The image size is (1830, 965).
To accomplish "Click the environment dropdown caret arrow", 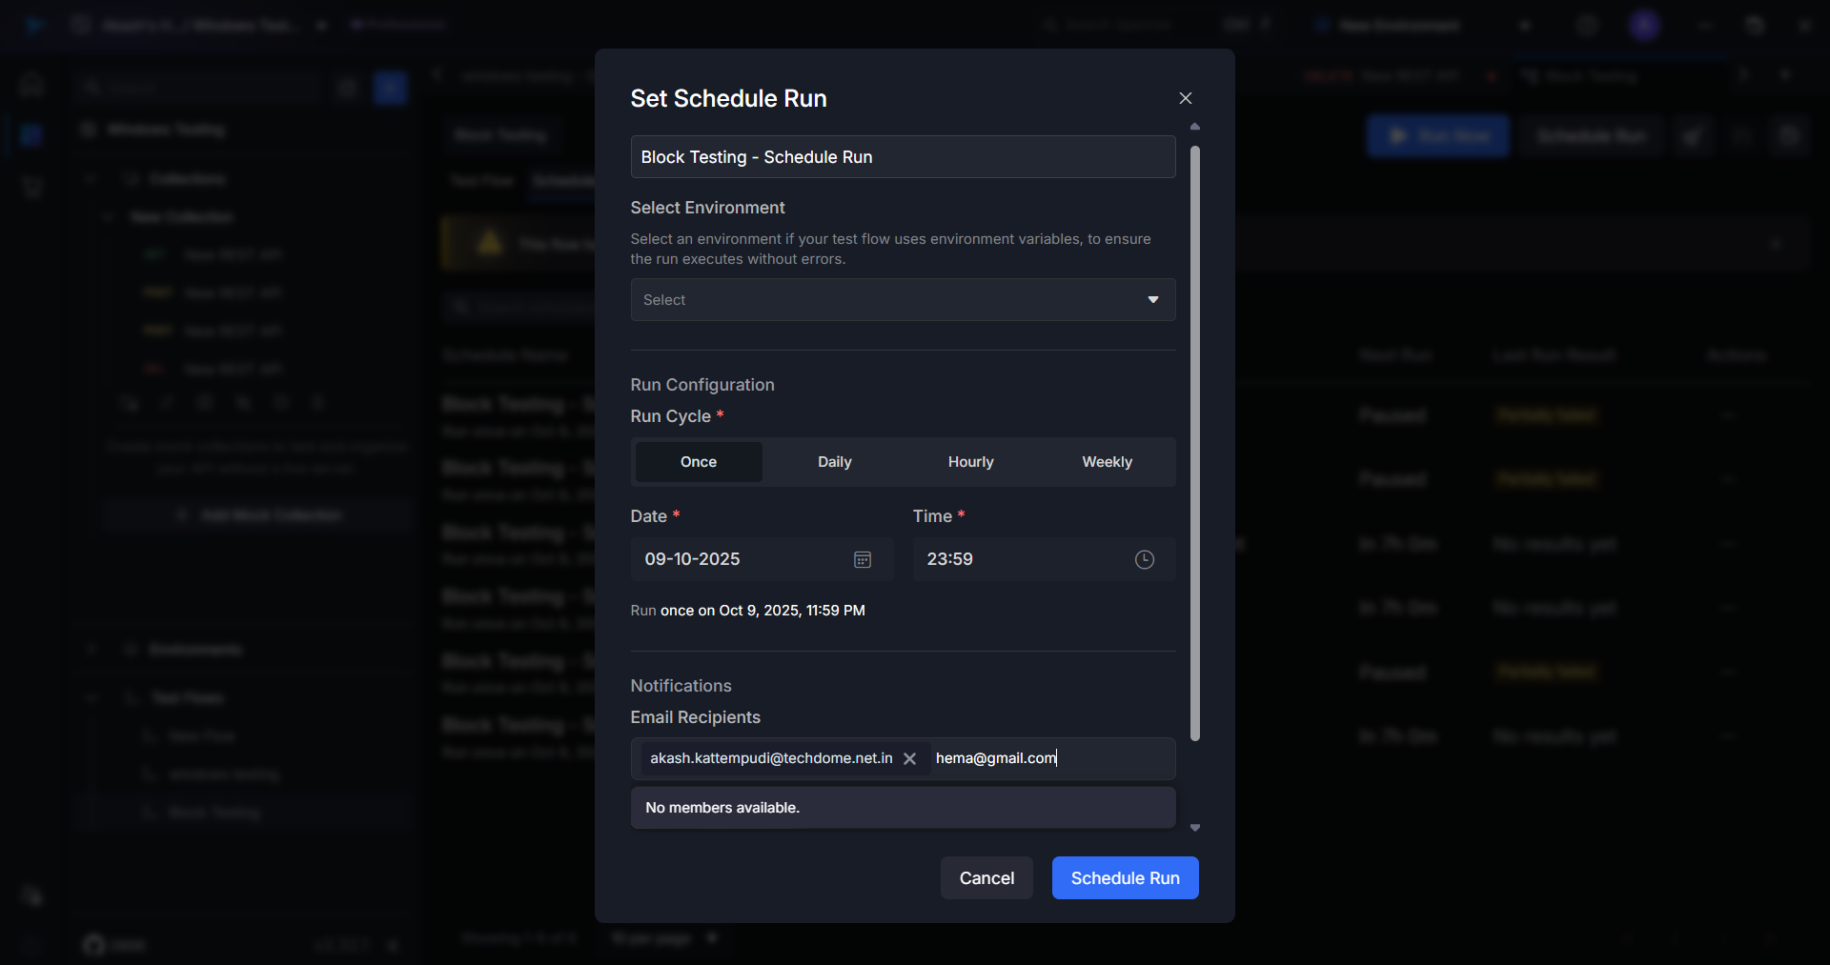I will pyautogui.click(x=1152, y=300).
